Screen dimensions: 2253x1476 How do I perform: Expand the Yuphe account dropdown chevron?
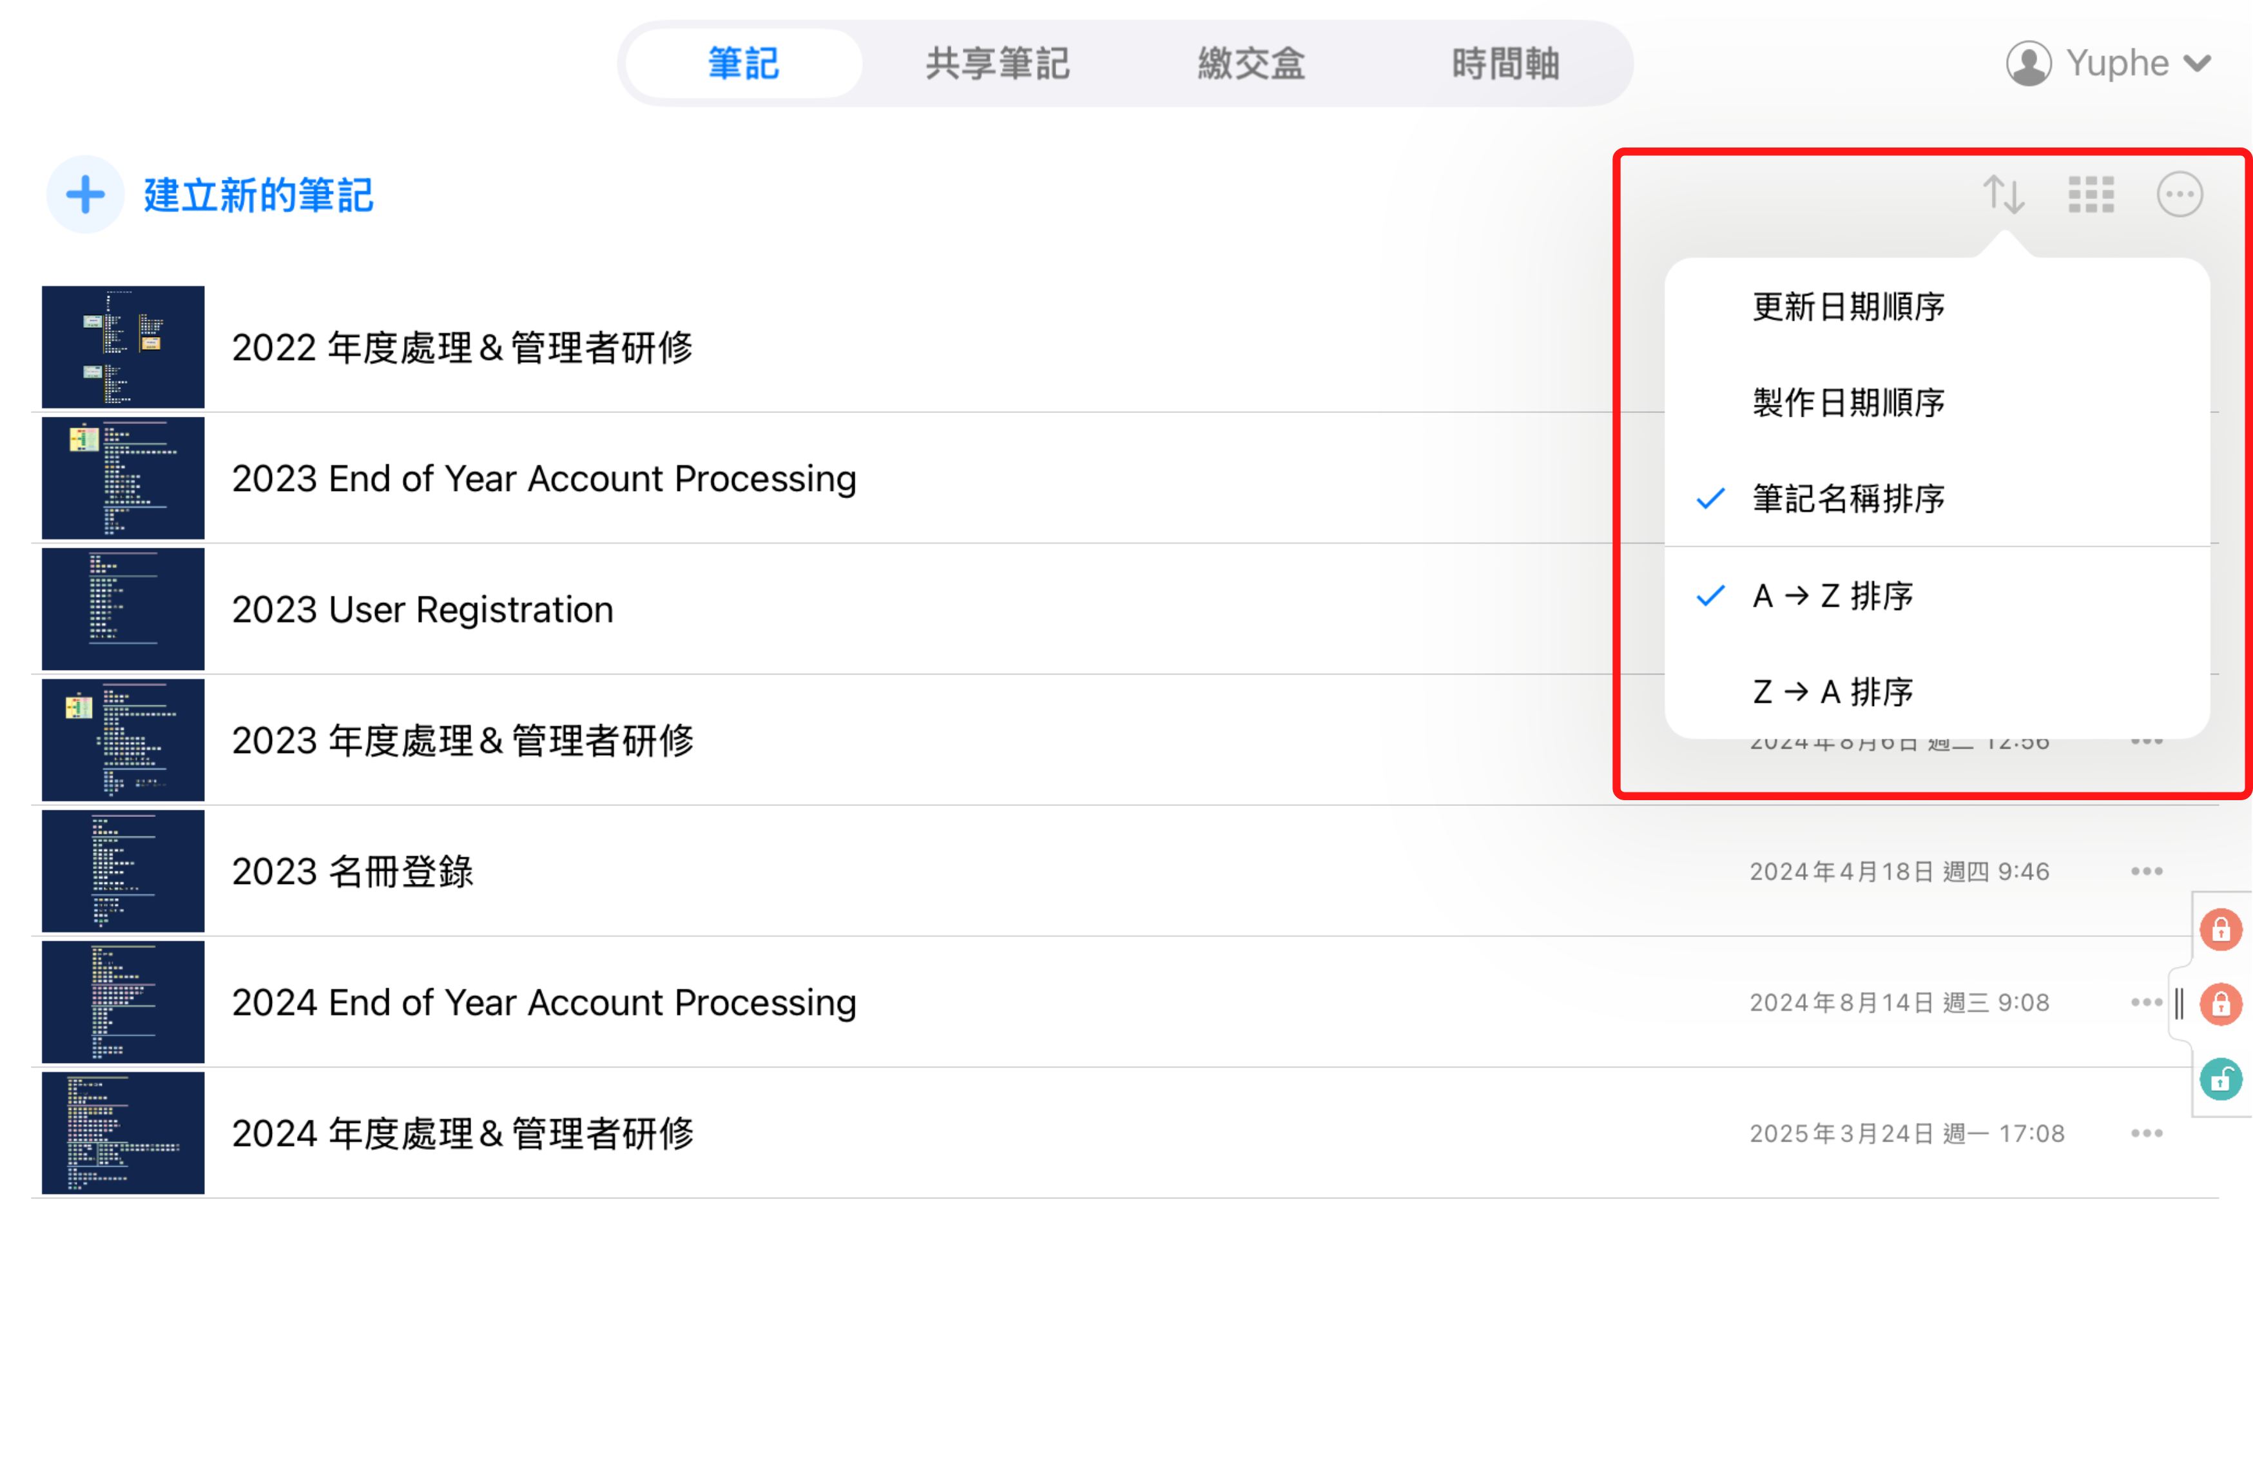2197,63
